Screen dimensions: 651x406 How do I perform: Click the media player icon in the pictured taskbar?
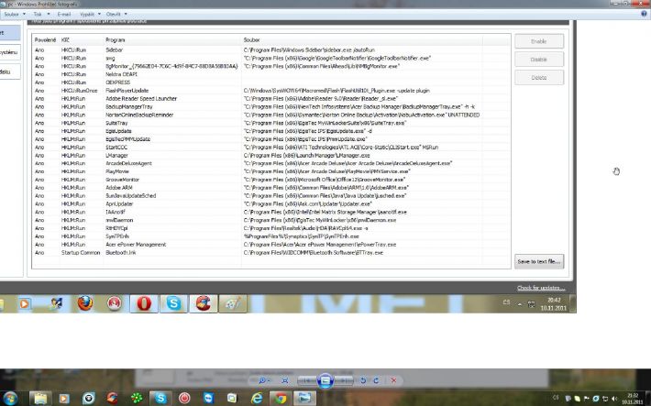(x=24, y=303)
